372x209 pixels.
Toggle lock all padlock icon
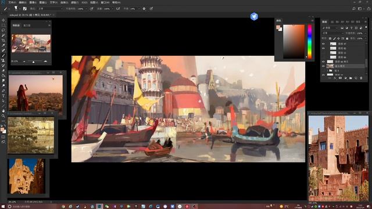tap(347, 38)
